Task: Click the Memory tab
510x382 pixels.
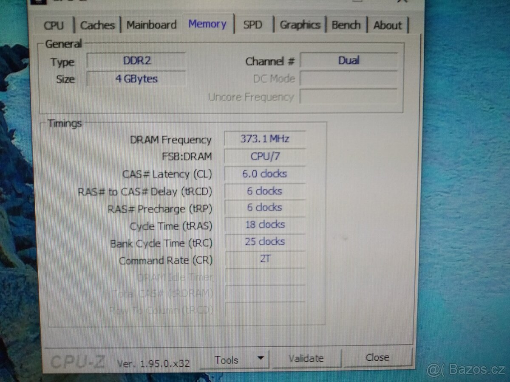Action: pos(207,24)
